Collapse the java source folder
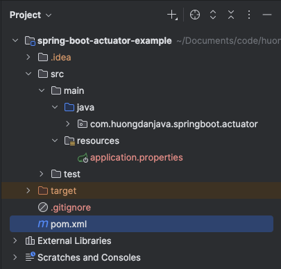The image size is (281, 269). tap(55, 107)
